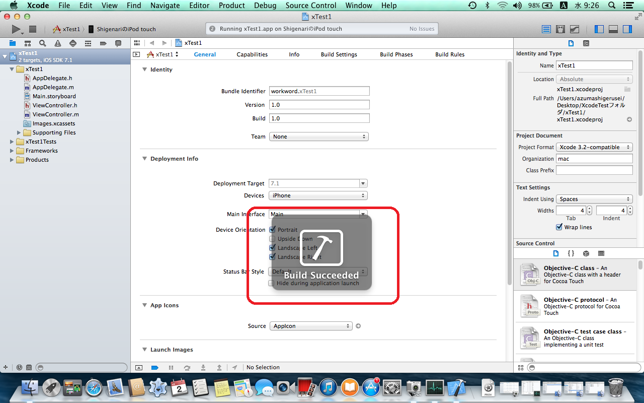Screen dimensions: 644x403
Task: Expand the Supporting Files folder
Action: pyautogui.click(x=19, y=132)
